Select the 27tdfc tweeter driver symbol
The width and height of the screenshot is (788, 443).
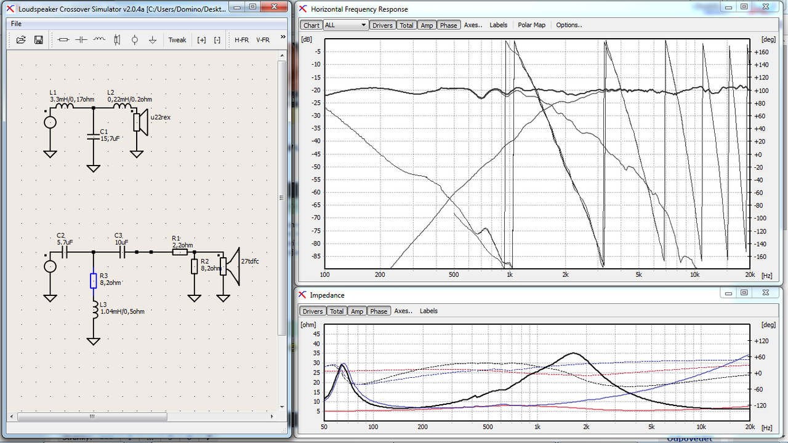[231, 266]
